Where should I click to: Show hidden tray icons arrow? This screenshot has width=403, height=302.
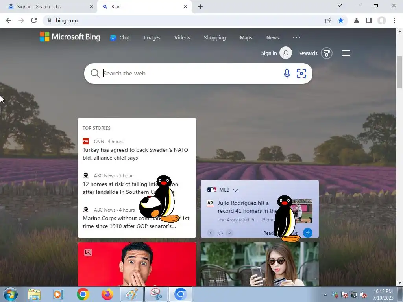coord(325,295)
